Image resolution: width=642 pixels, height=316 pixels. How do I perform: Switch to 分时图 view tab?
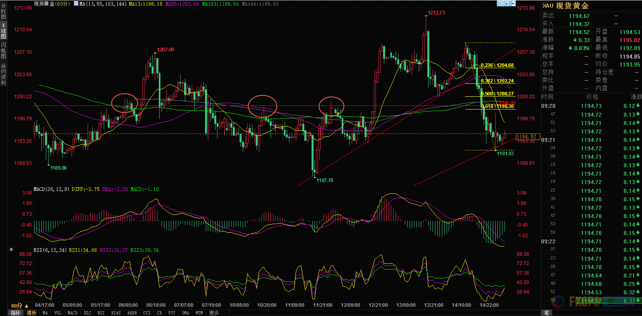pos(3,12)
